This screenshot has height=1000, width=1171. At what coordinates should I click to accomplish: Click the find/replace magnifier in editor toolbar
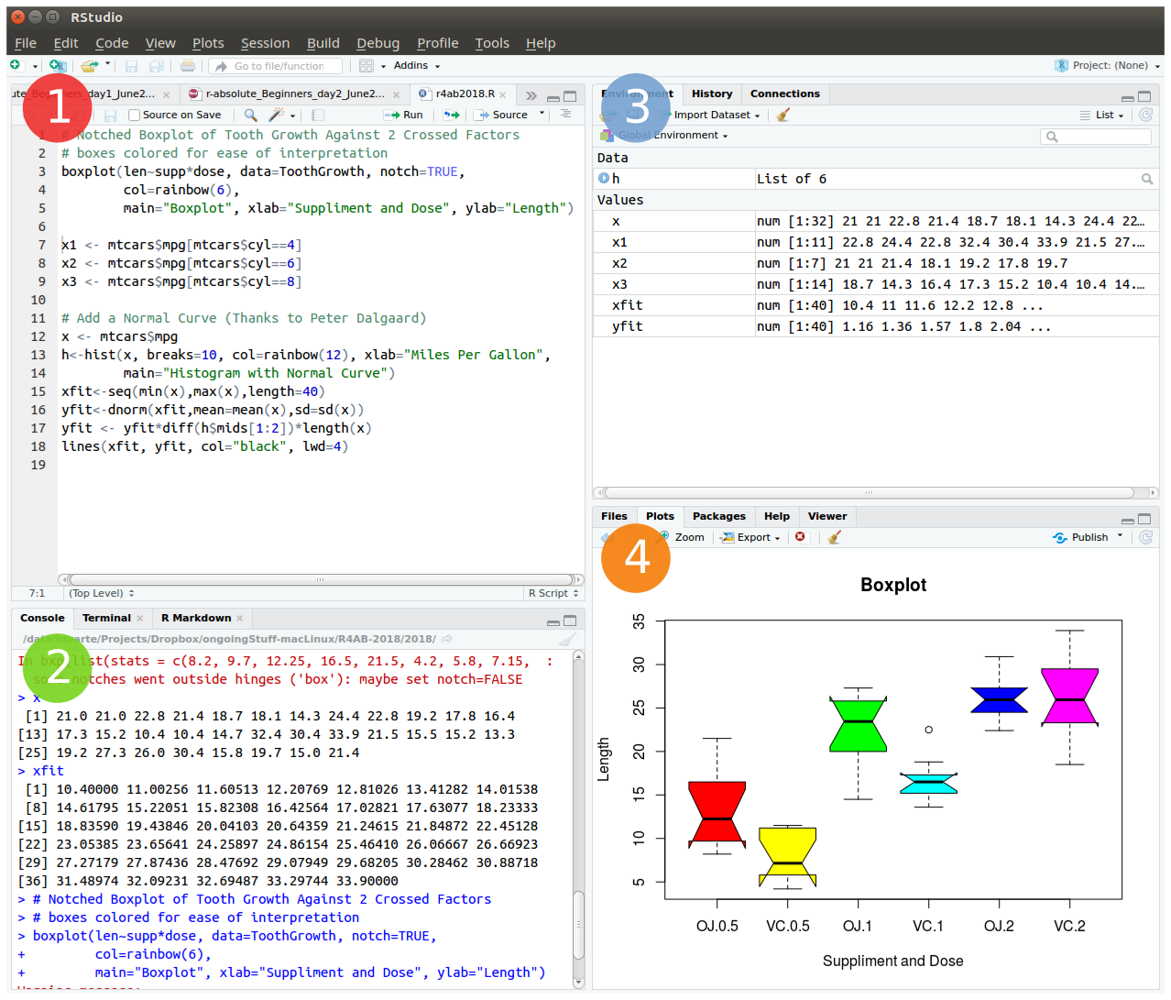(x=250, y=115)
